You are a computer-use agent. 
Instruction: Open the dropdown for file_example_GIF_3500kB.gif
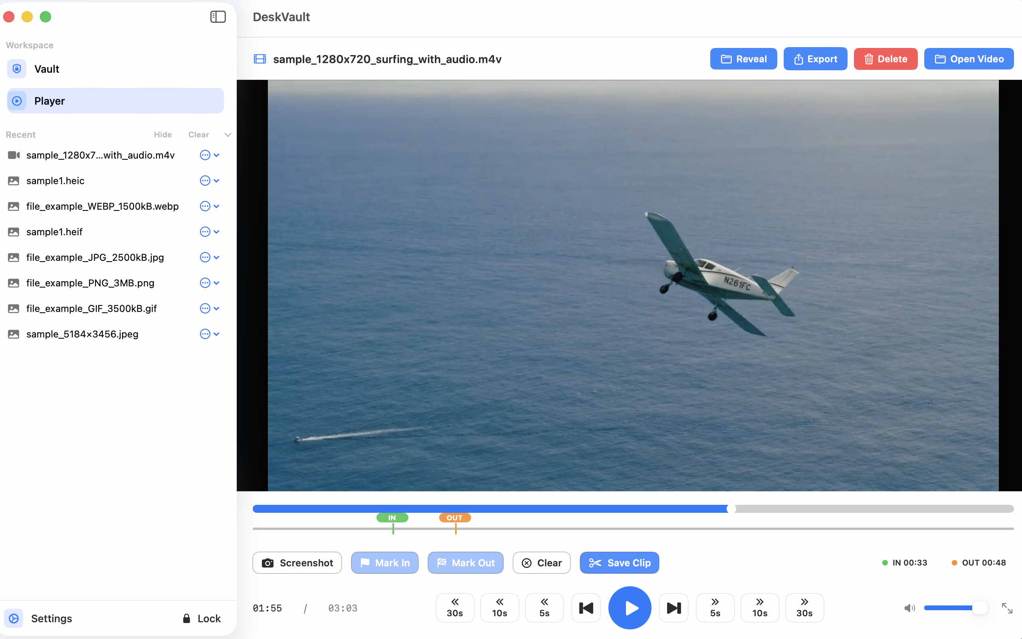pyautogui.click(x=217, y=308)
